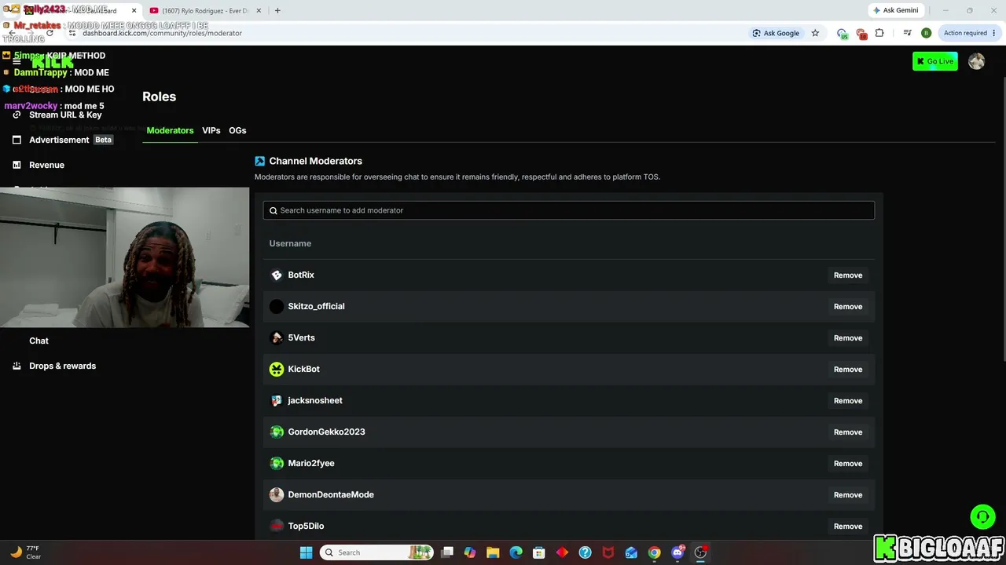Open the Chat sidebar item
The height and width of the screenshot is (565, 1006).
tap(39, 341)
